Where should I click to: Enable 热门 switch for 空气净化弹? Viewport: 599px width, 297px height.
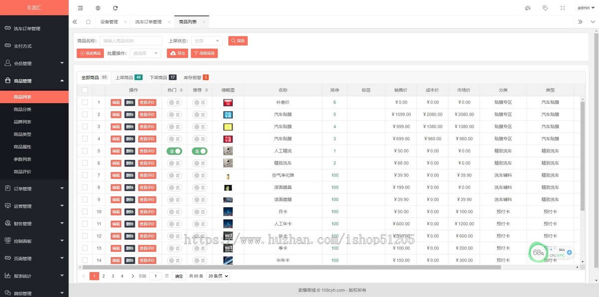click(x=174, y=175)
